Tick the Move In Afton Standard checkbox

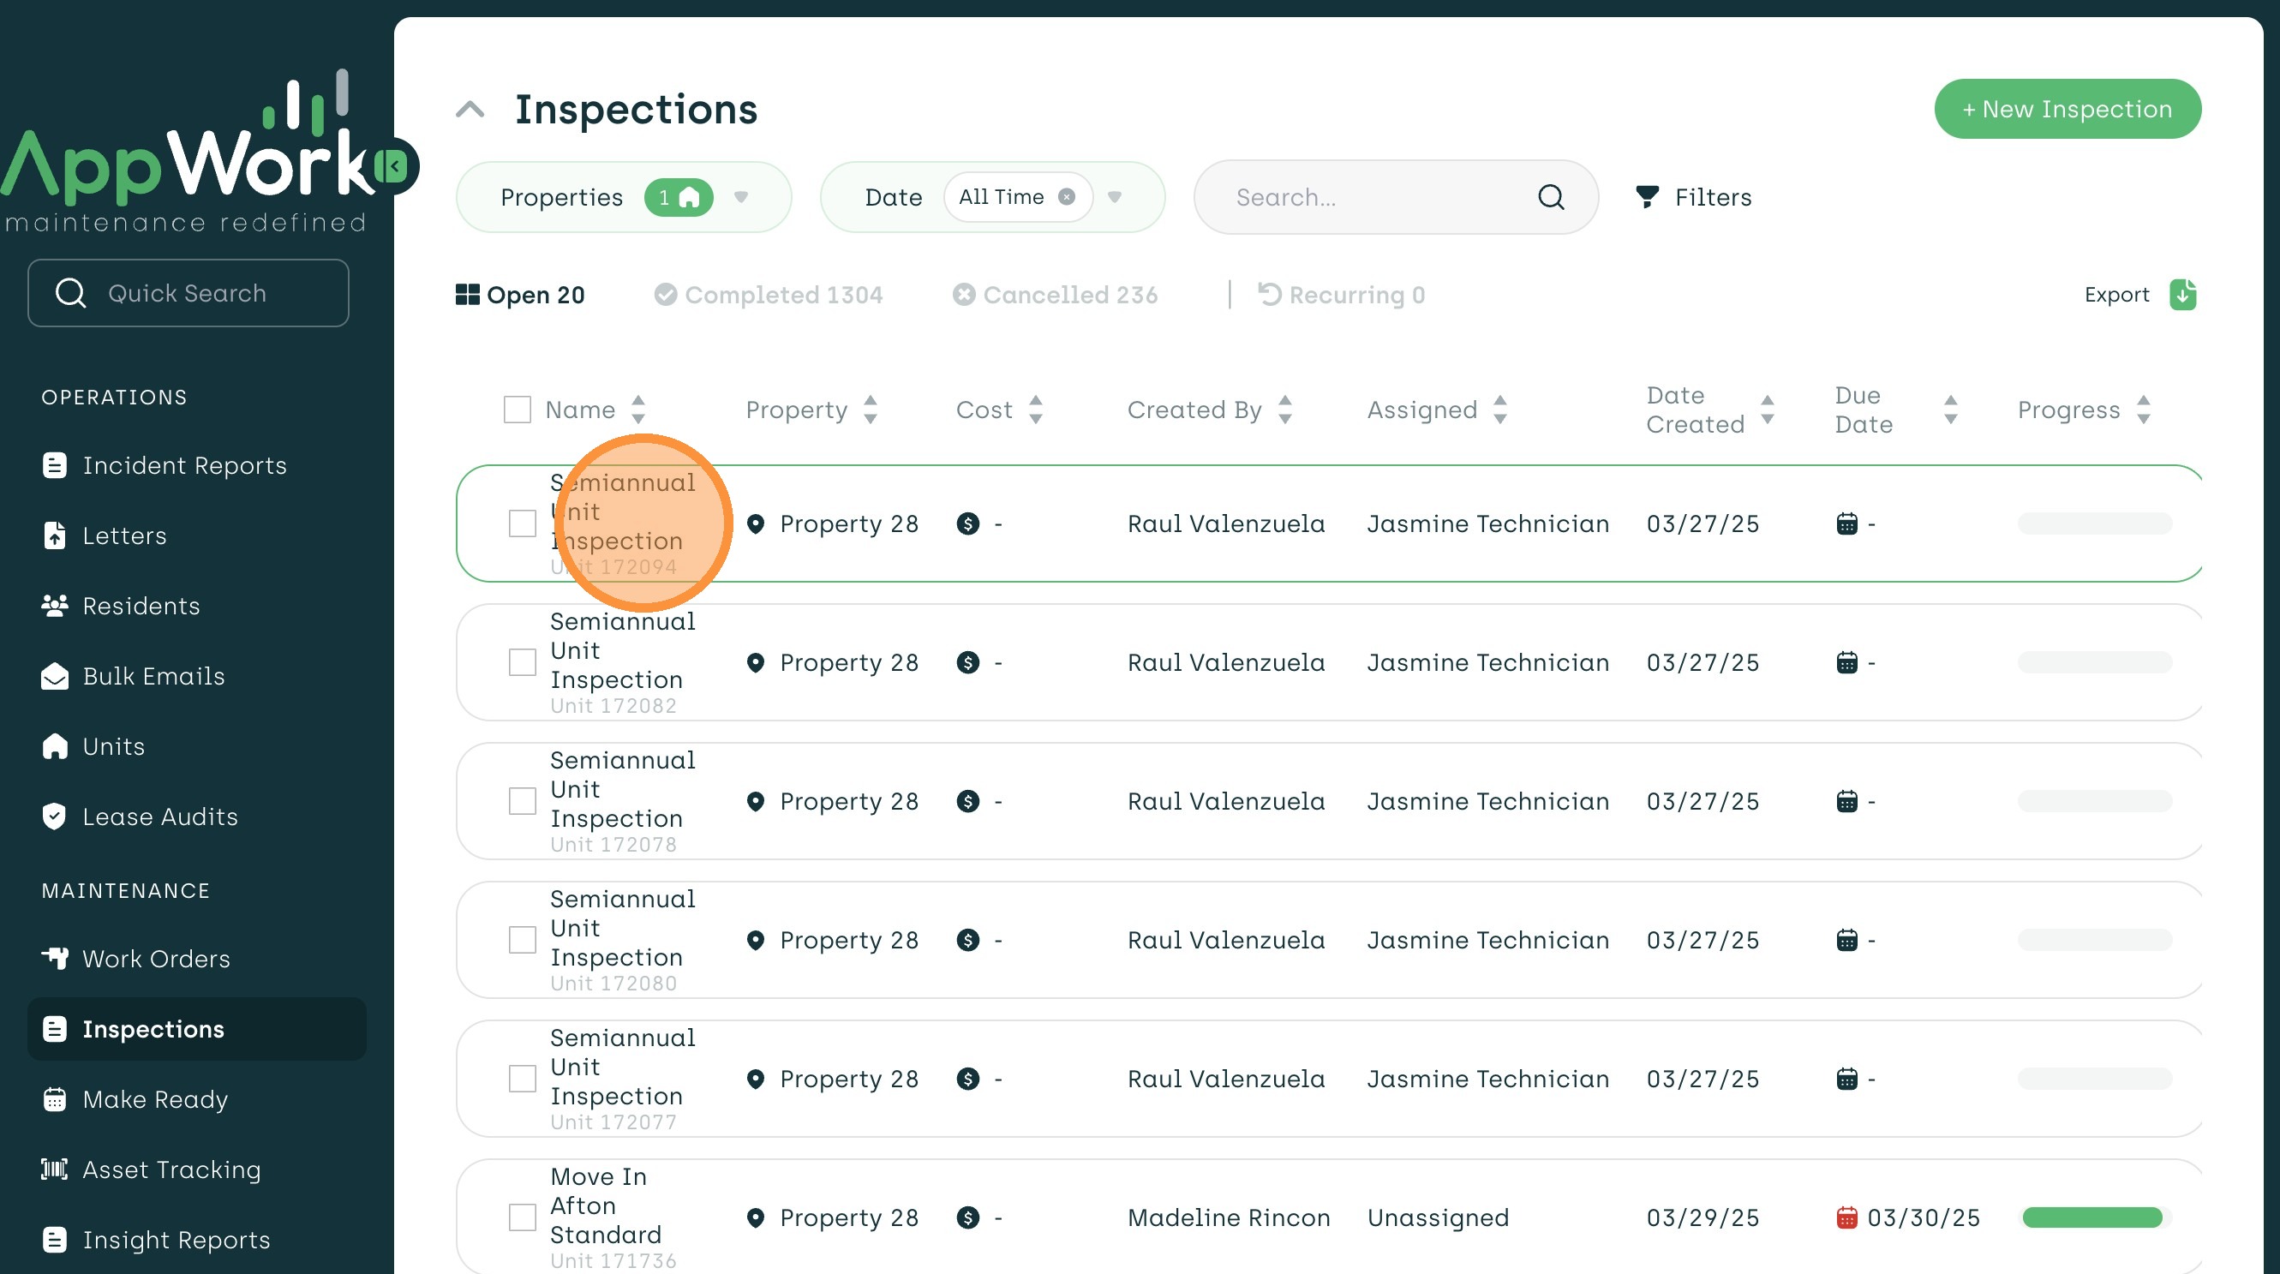(x=522, y=1217)
